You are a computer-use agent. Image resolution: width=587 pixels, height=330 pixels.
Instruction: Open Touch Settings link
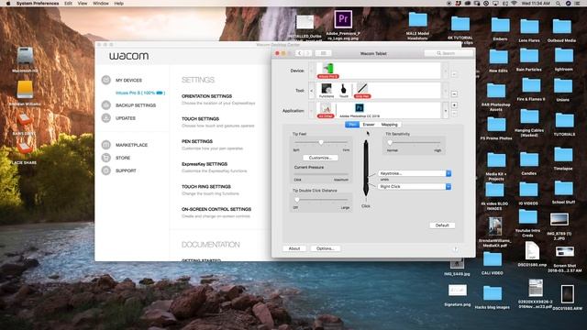pos(200,118)
